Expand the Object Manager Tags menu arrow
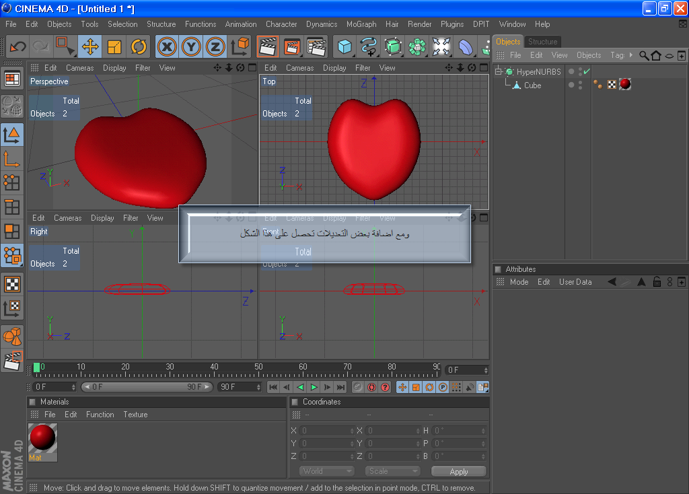 (x=631, y=55)
